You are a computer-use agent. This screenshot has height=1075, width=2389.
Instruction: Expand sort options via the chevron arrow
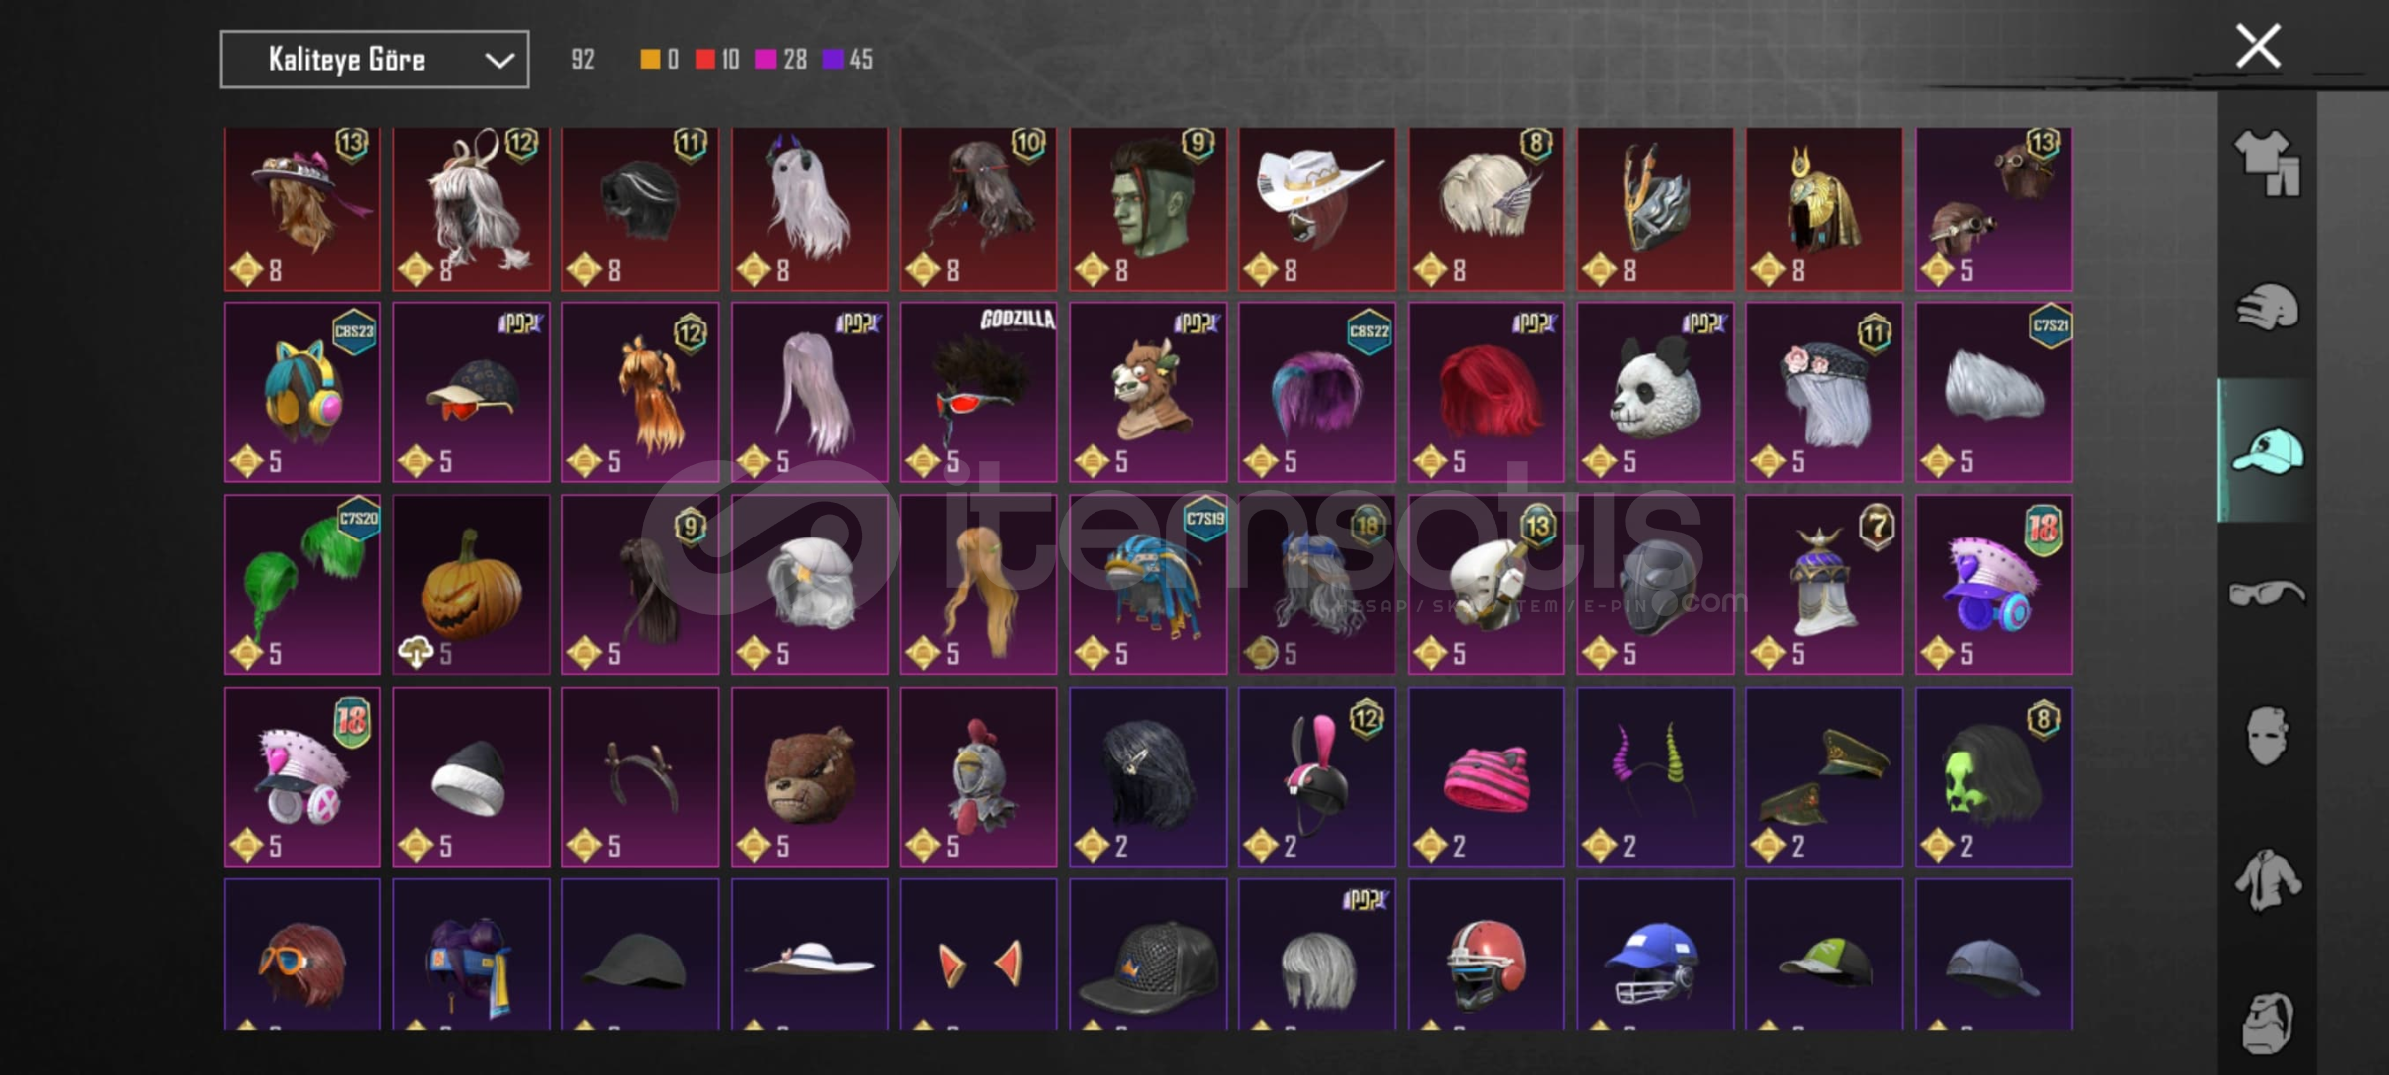click(x=498, y=61)
